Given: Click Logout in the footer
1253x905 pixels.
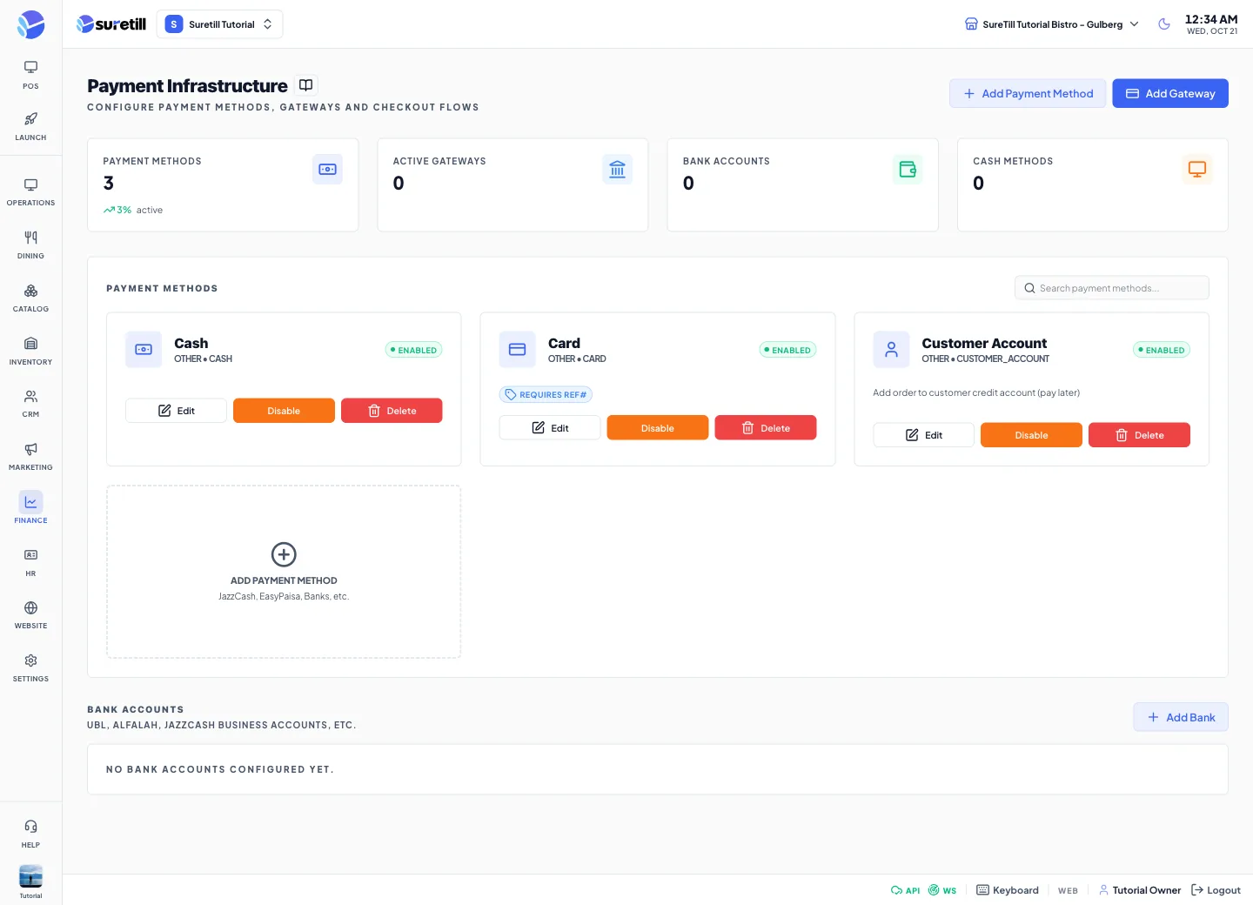Looking at the screenshot, I should [x=1216, y=890].
